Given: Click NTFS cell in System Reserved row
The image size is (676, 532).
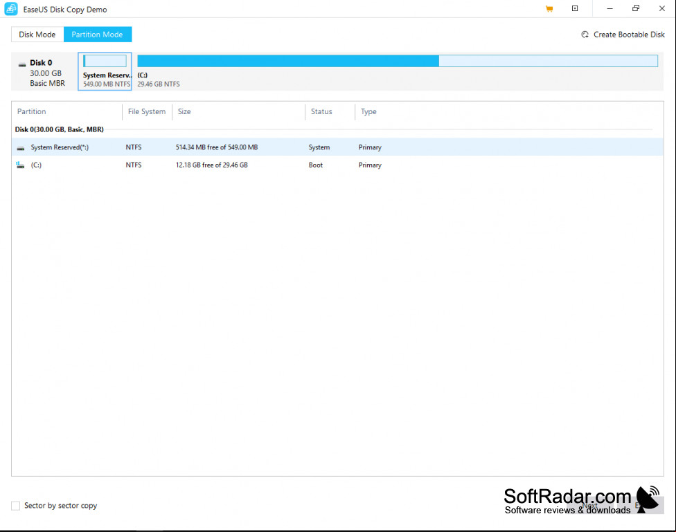Looking at the screenshot, I should [x=134, y=147].
